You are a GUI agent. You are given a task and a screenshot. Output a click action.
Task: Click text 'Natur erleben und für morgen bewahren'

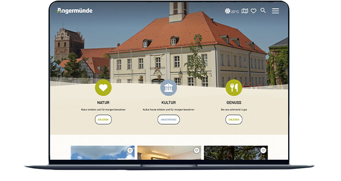click(x=103, y=110)
